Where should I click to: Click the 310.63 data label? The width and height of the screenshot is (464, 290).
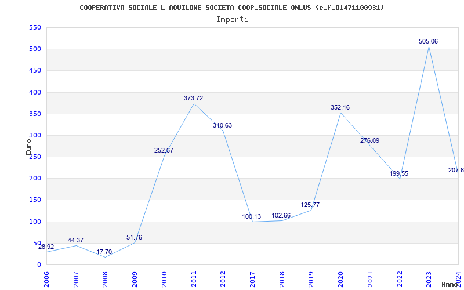click(x=222, y=125)
